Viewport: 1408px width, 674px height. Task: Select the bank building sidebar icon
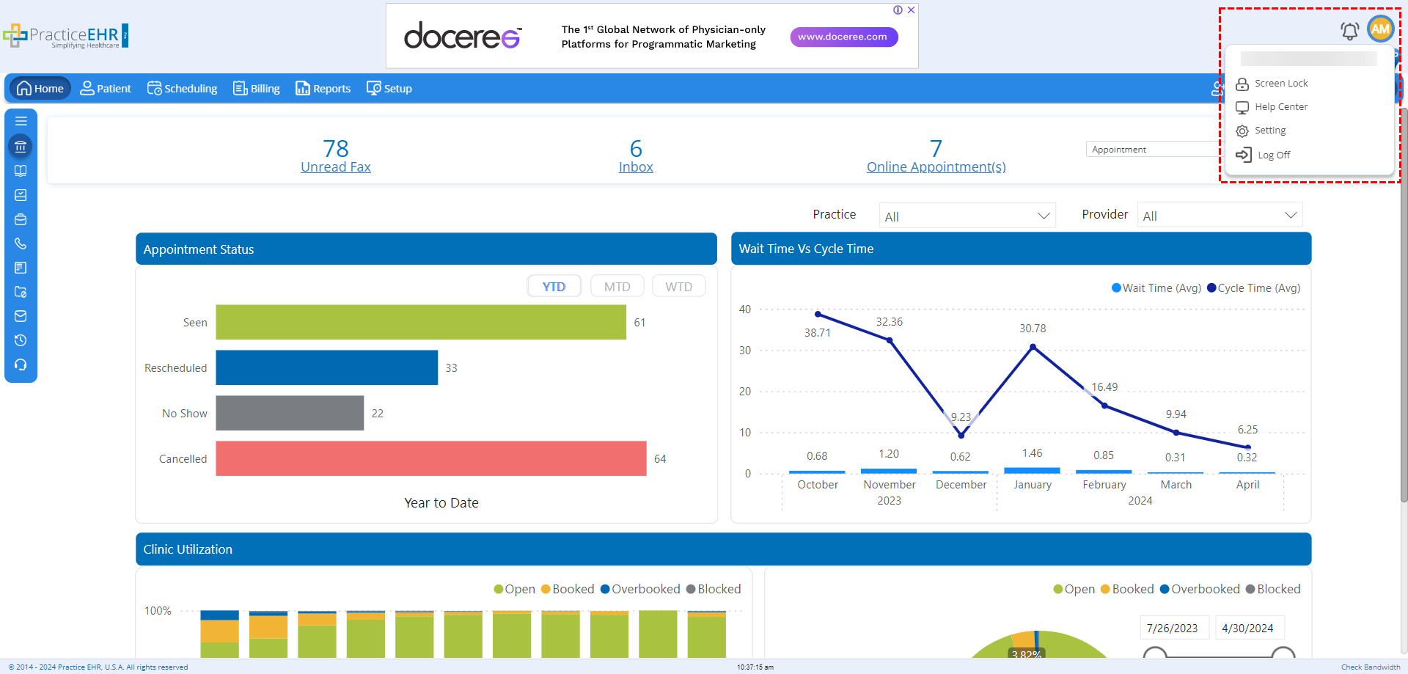[21, 146]
